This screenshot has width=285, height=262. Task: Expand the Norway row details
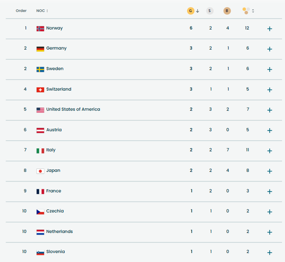[269, 29]
